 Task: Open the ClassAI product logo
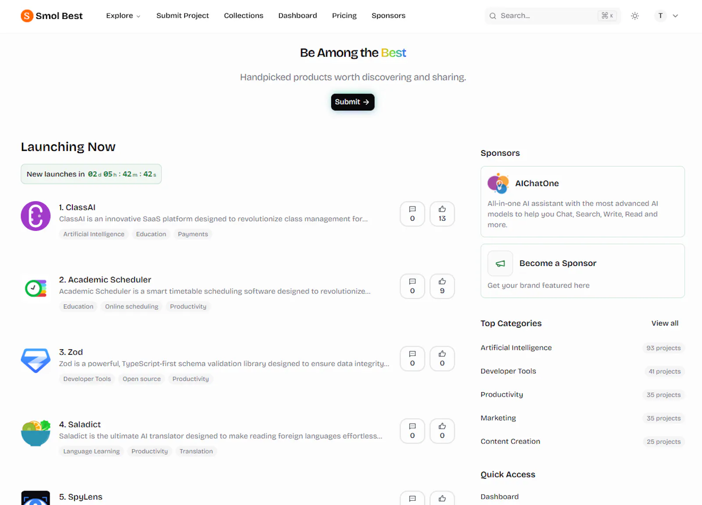36,216
